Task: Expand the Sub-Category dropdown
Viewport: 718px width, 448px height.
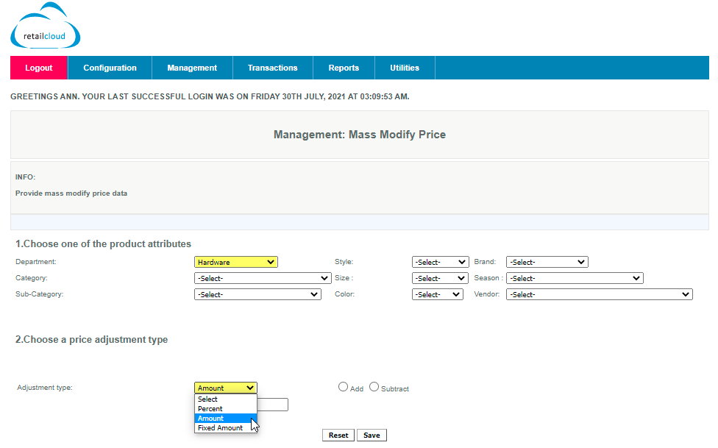Action: pos(257,294)
